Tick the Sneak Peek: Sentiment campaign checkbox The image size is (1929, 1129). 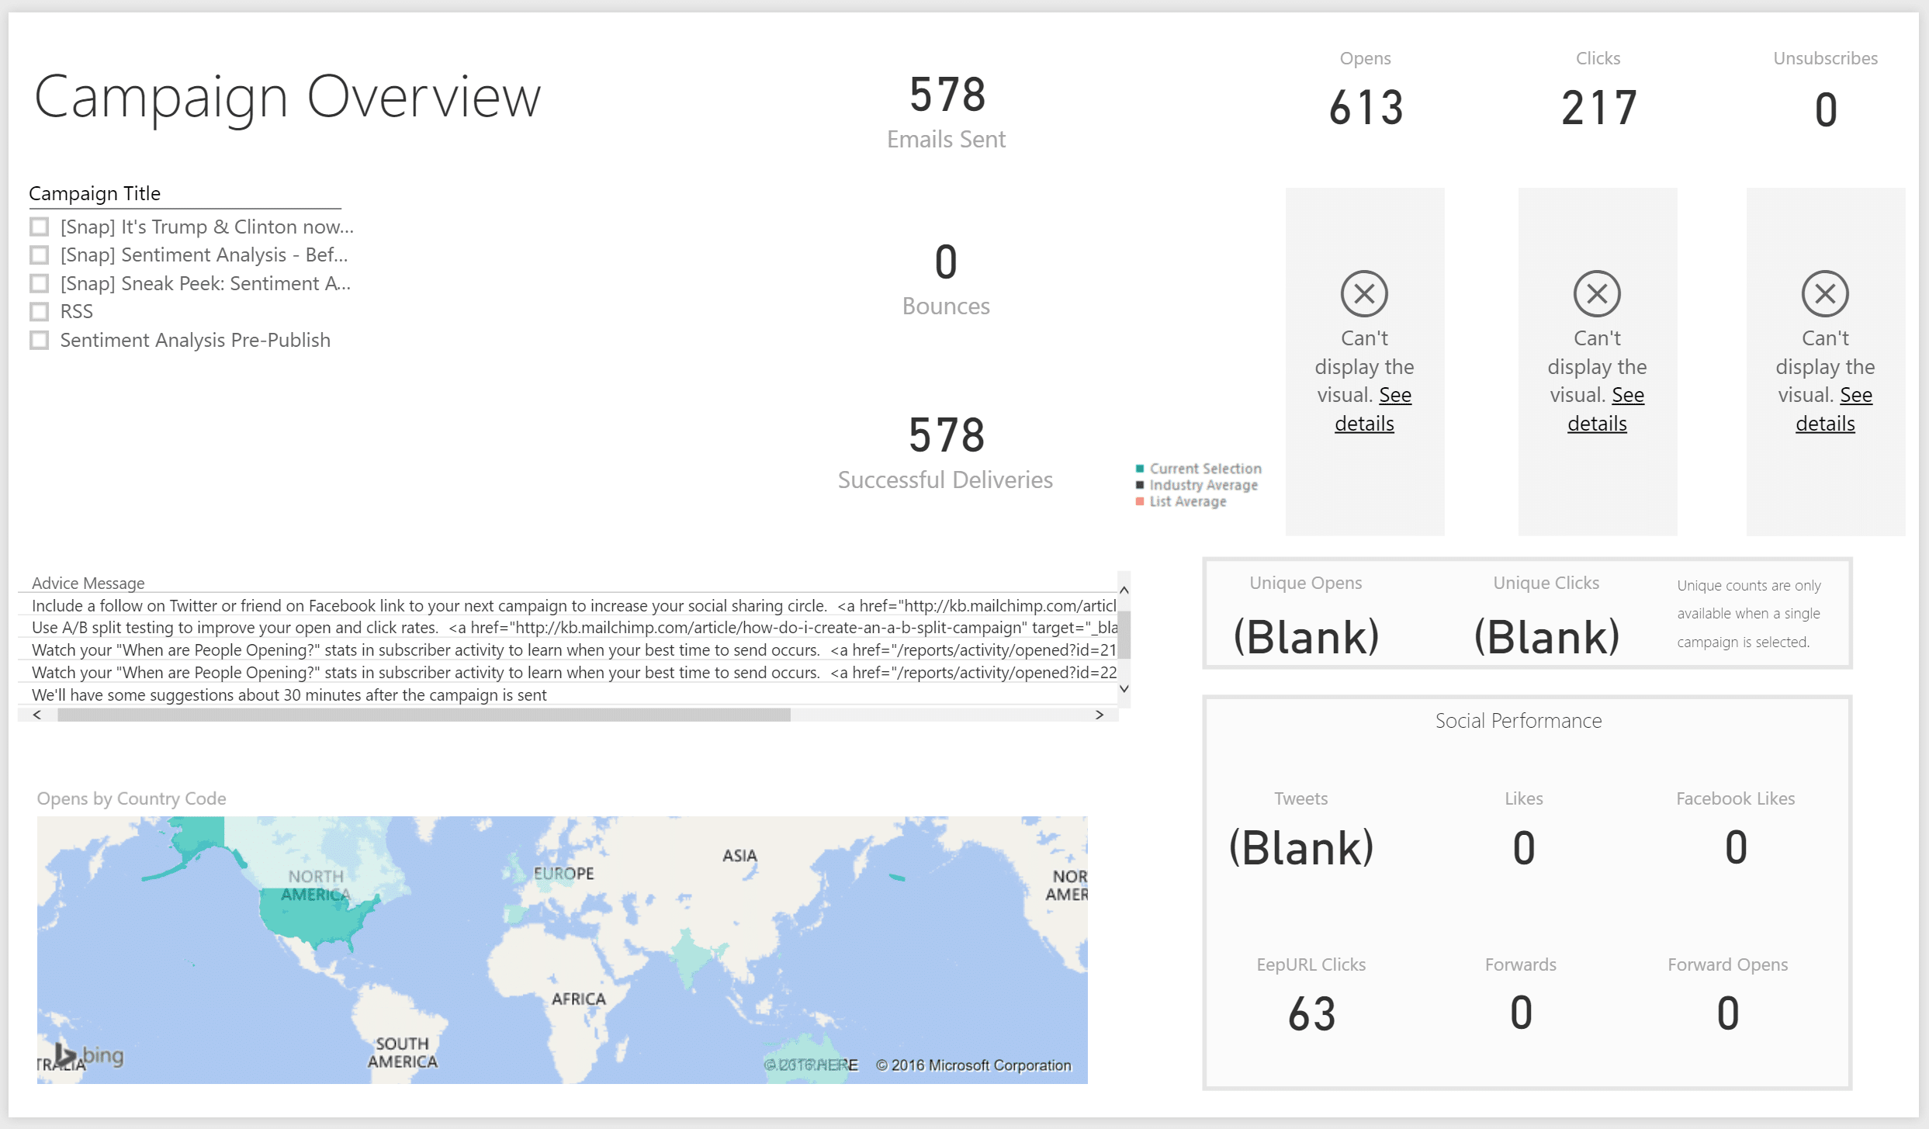click(x=40, y=283)
